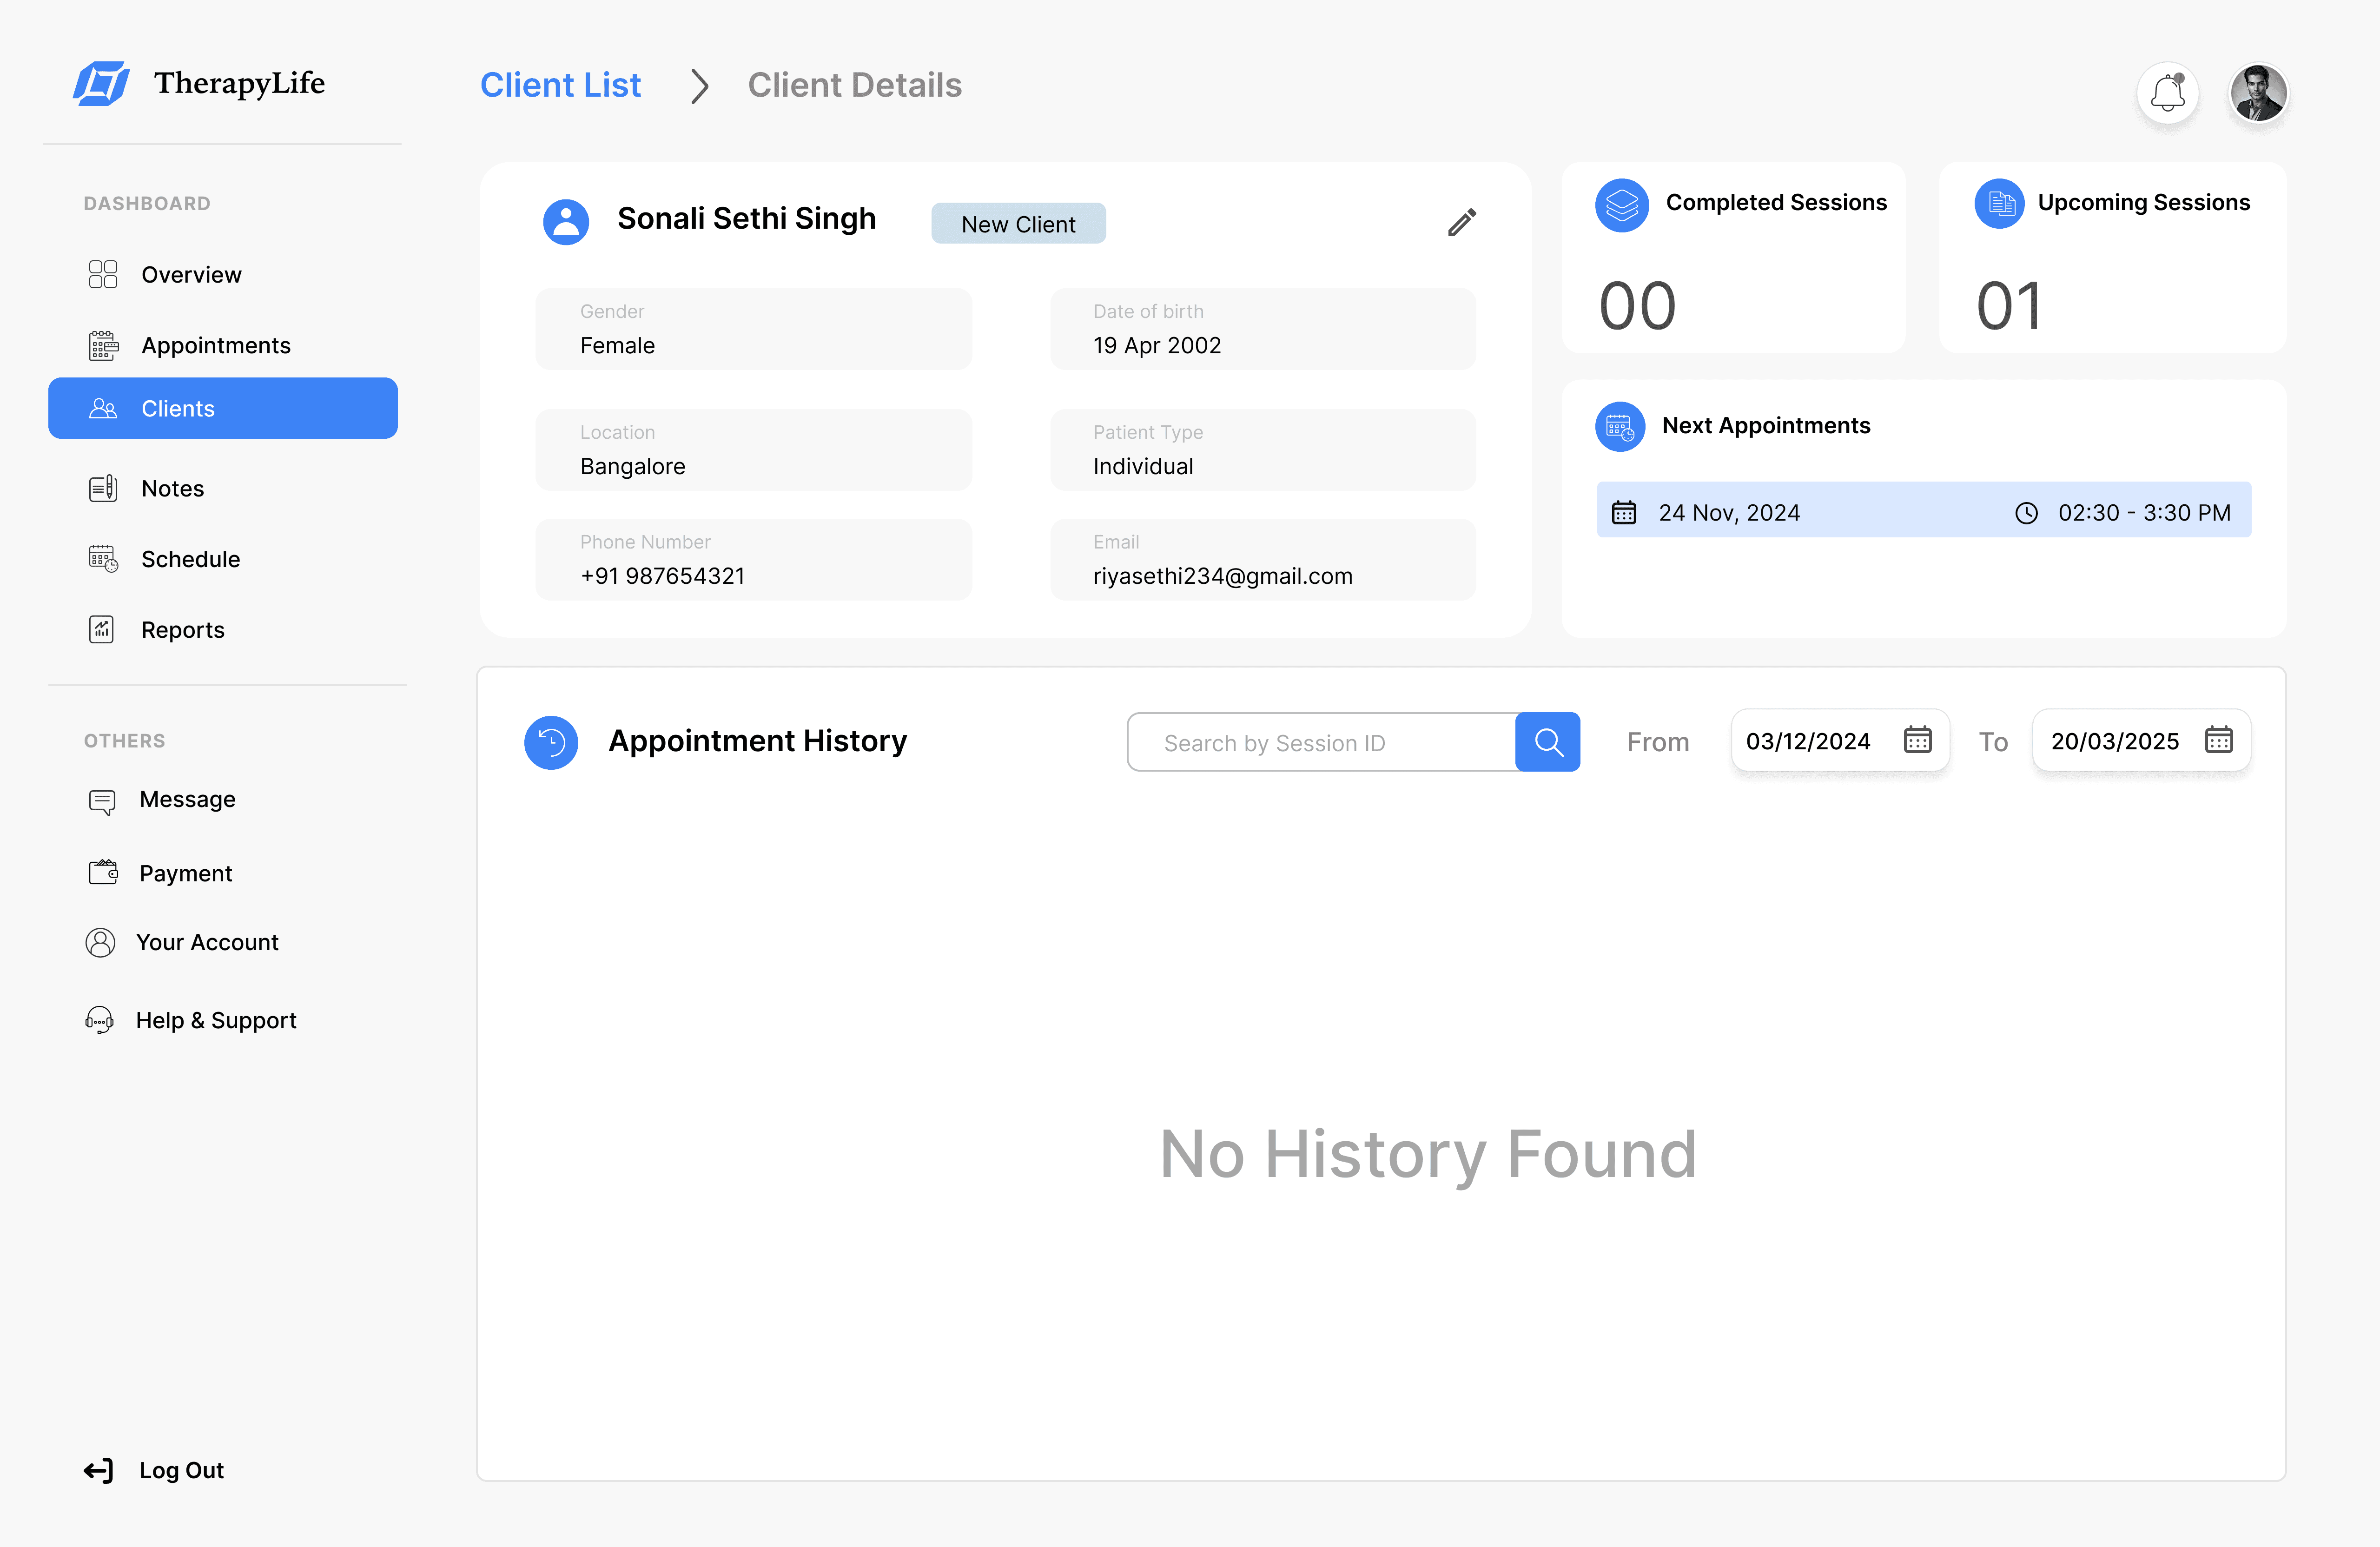
Task: Focus the Search by Session ID field
Action: (1321, 742)
